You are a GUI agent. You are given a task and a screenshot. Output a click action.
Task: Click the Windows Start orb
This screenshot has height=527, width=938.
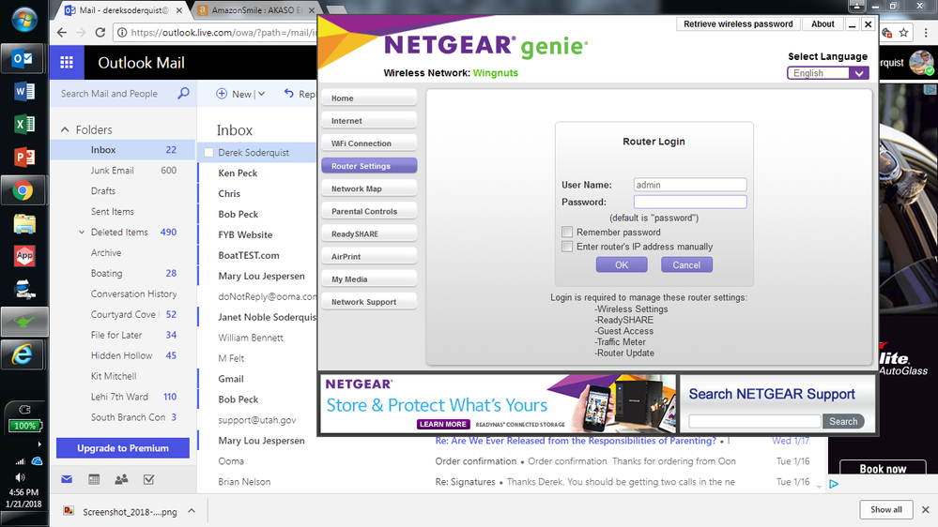coord(23,19)
